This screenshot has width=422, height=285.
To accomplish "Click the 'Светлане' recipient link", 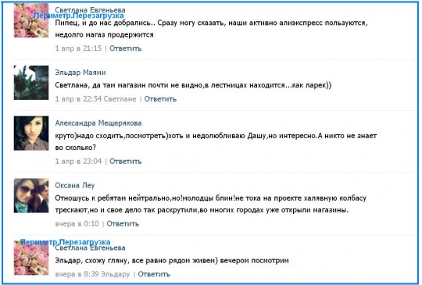I will (x=120, y=99).
